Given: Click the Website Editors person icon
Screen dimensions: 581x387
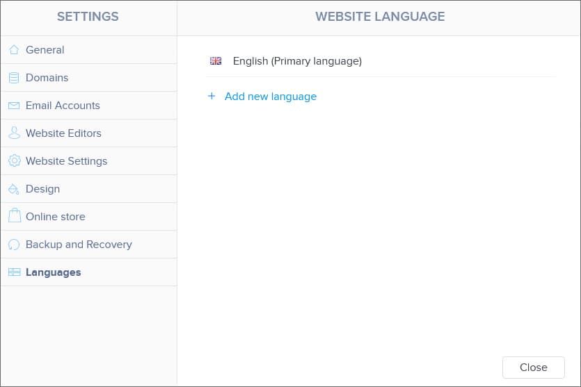Looking at the screenshot, I should [x=14, y=133].
